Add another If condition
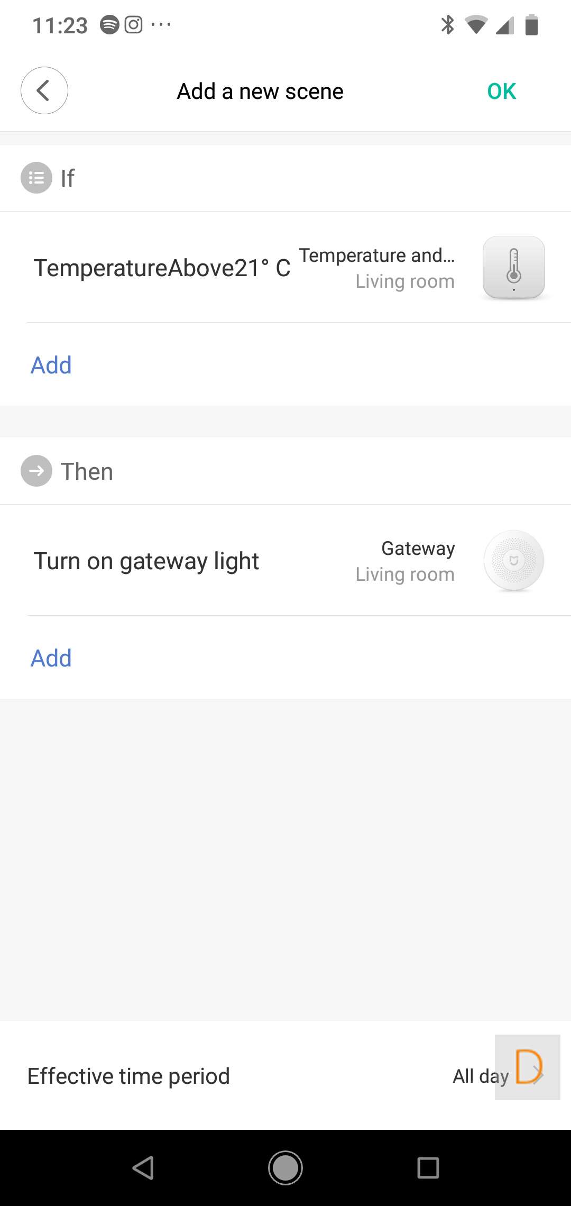The image size is (571, 1206). (x=51, y=365)
